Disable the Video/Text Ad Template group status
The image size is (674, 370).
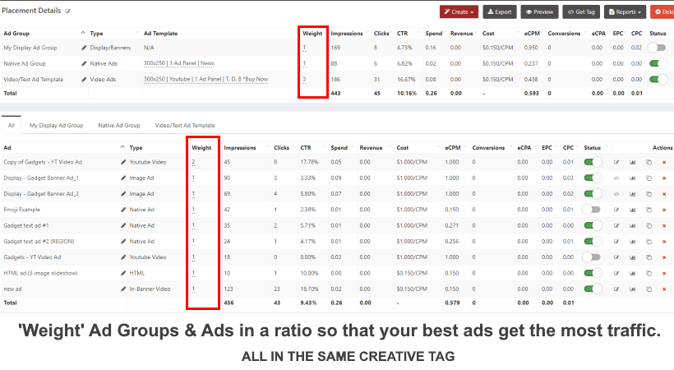pyautogui.click(x=658, y=80)
